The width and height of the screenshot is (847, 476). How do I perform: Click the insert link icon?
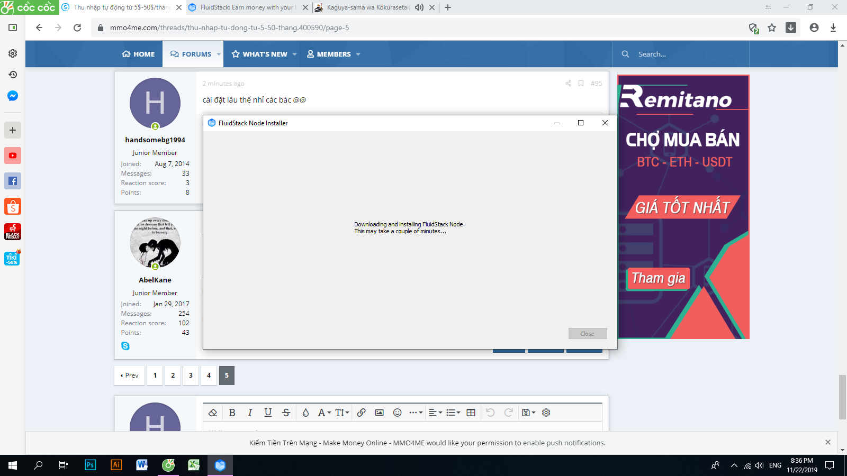tap(361, 413)
